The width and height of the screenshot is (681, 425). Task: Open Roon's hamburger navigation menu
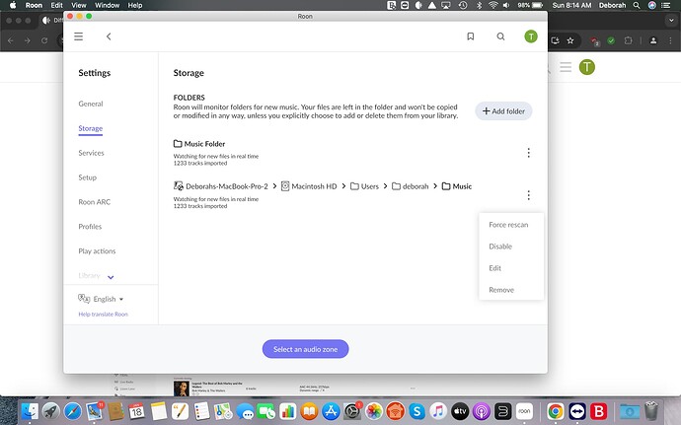click(78, 36)
